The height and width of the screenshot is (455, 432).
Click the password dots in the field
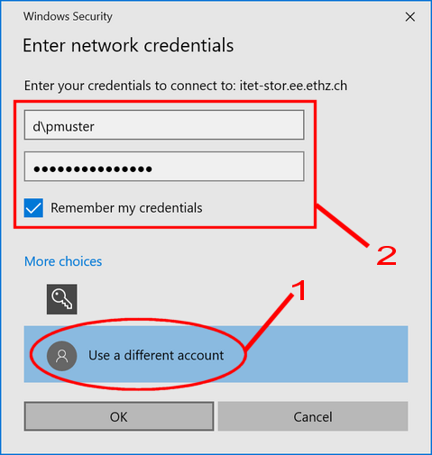click(93, 169)
